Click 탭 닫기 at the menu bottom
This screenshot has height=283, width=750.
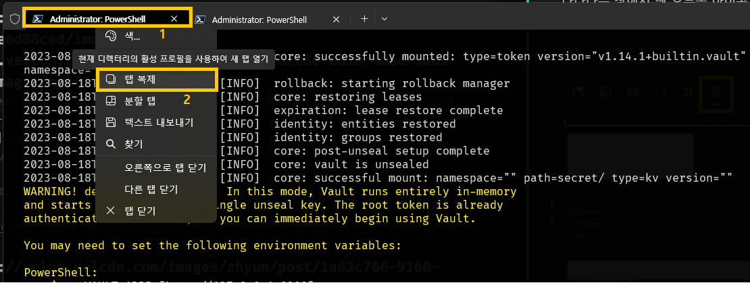(156, 211)
